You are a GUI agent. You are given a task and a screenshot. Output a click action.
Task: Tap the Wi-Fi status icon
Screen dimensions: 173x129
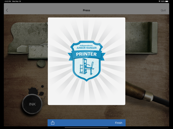tap(160, 1)
